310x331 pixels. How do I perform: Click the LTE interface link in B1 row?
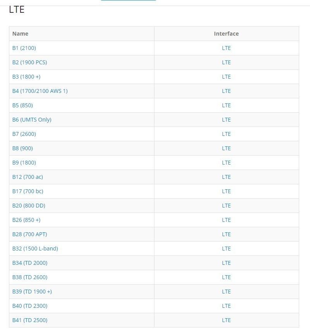point(226,48)
